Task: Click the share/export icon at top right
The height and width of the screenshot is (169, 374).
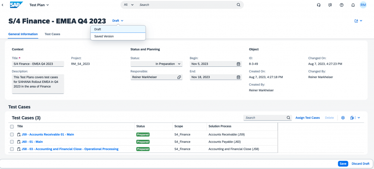Action: 356,21
